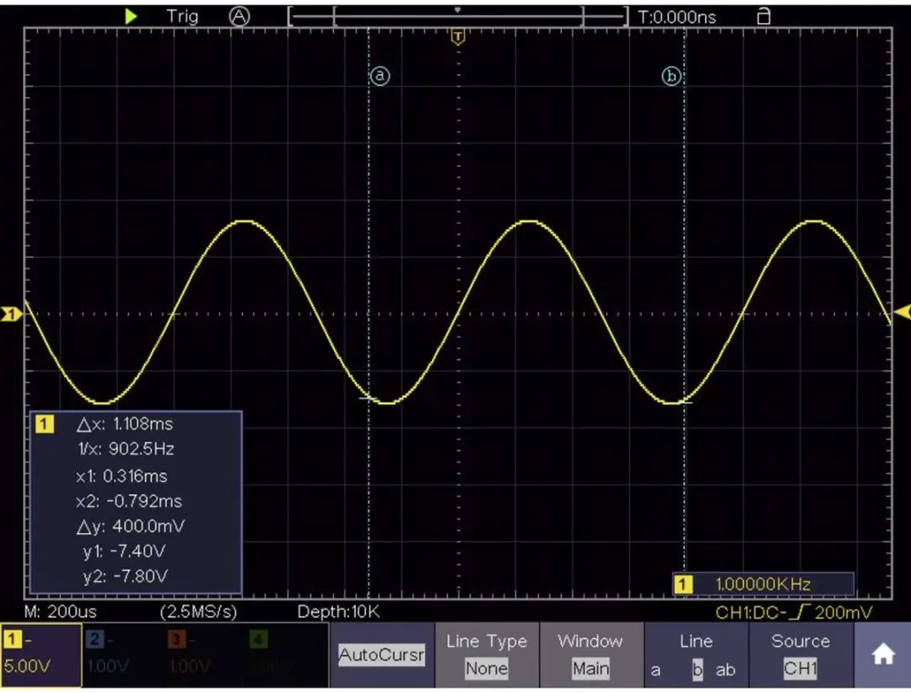Click the x2: -0.792ms value
Viewport: 911px width, 693px height.
point(128,502)
